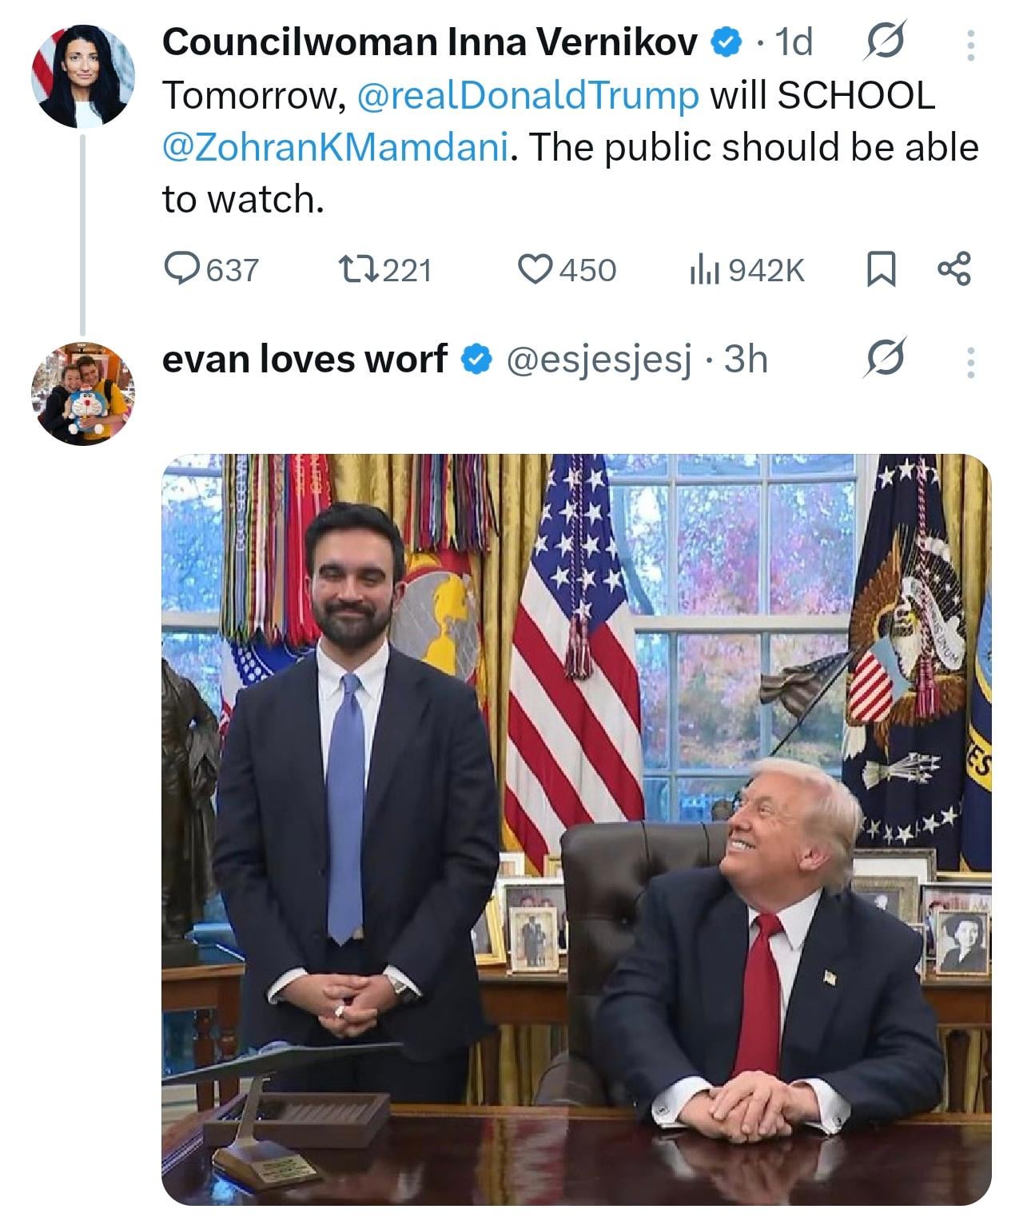
Task: Open more options on evan's reply
Action: pyautogui.click(x=970, y=362)
